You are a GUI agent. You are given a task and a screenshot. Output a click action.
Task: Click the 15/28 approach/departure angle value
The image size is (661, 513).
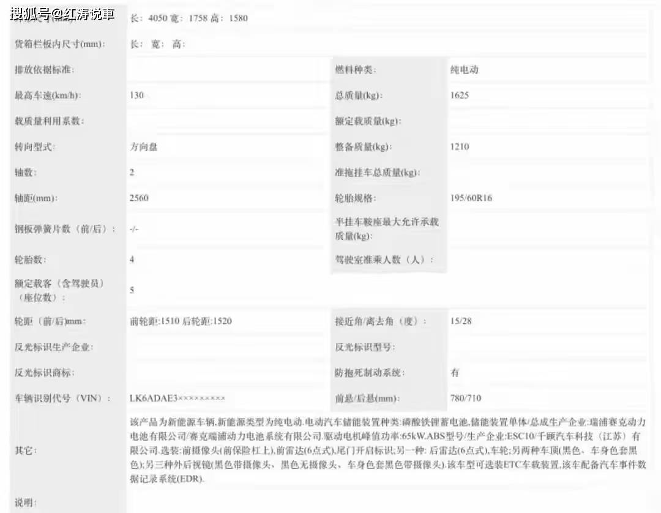pyautogui.click(x=461, y=321)
